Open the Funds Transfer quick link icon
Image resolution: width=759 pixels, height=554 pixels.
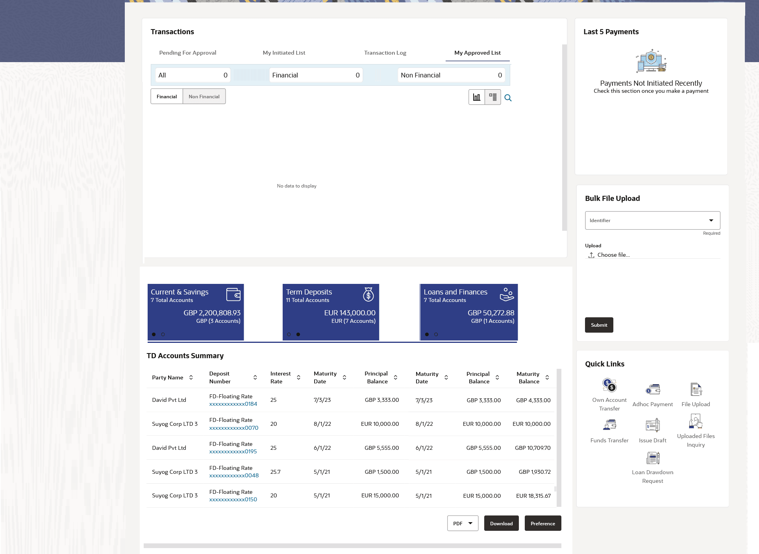coord(609,425)
